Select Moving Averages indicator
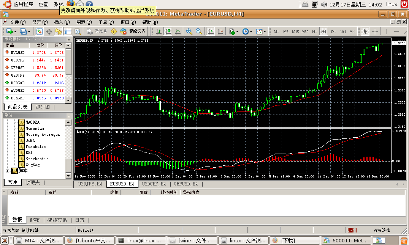 43,134
